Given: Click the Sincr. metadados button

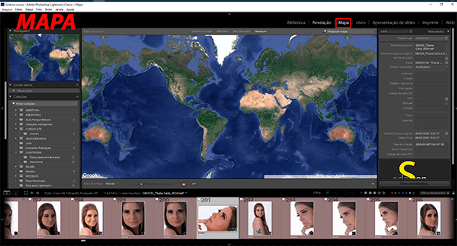Looking at the screenshot, I should 414,184.
